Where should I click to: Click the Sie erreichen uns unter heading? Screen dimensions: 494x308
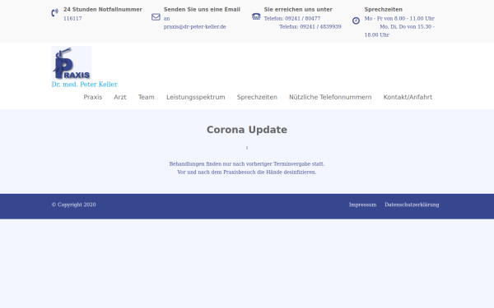(x=298, y=9)
